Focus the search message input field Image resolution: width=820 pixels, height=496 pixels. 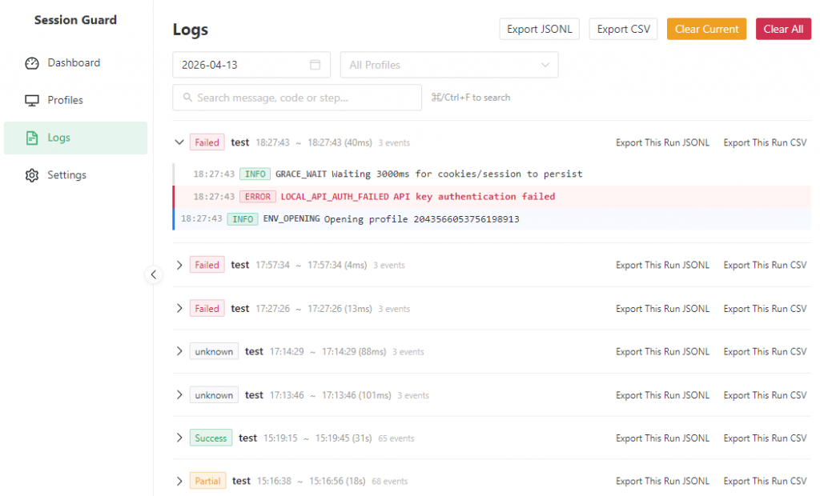click(x=304, y=98)
